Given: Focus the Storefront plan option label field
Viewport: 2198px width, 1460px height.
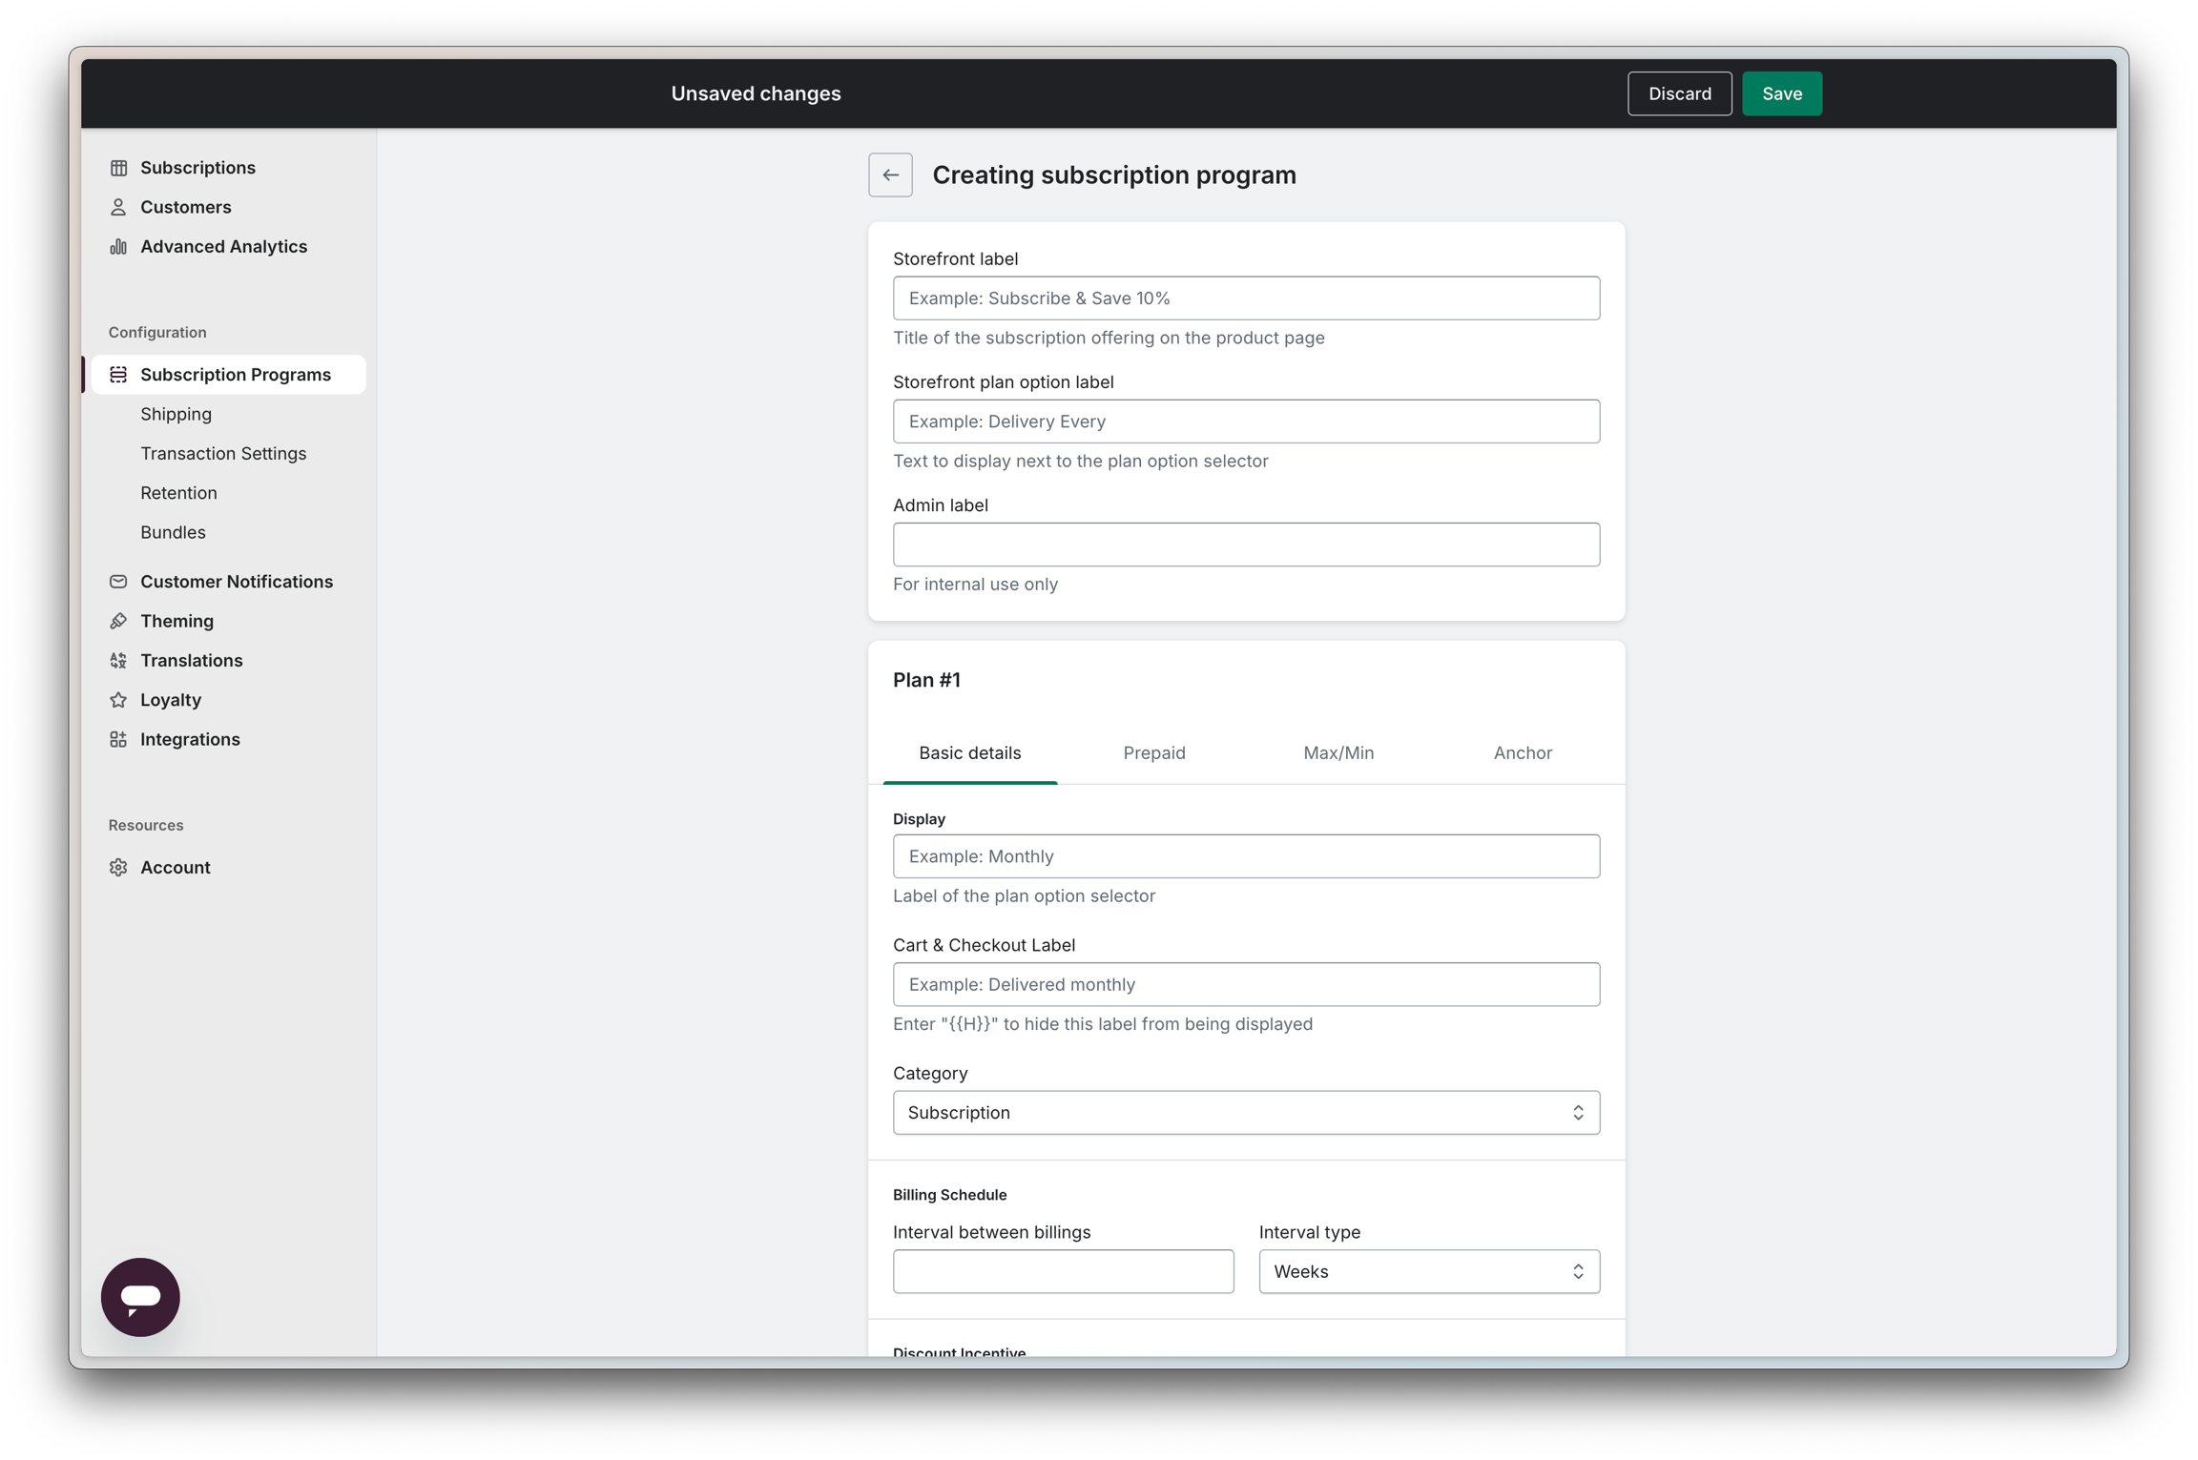Looking at the screenshot, I should click(x=1246, y=422).
